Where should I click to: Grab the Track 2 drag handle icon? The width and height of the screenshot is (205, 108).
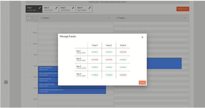pyautogui.click(x=118, y=18)
